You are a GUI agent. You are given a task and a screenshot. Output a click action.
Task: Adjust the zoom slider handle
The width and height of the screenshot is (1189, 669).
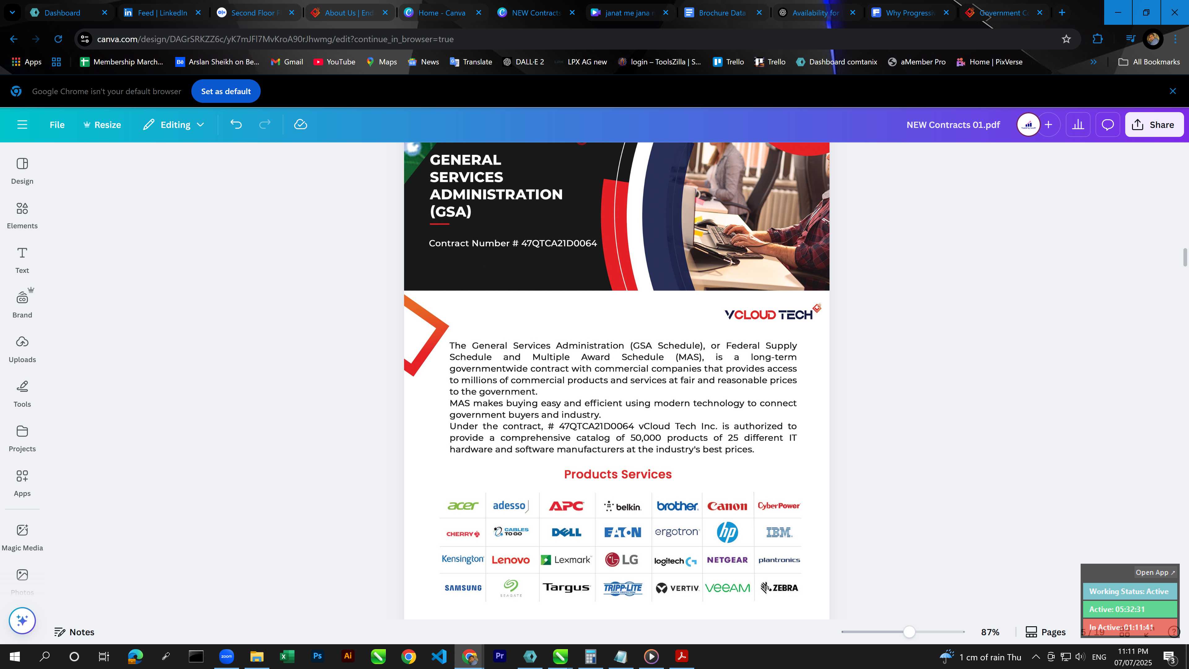tap(909, 632)
